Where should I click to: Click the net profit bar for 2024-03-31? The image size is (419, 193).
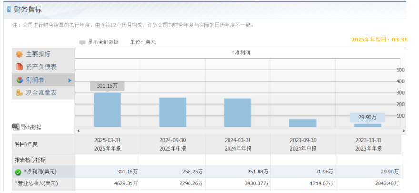[x=238, y=112]
